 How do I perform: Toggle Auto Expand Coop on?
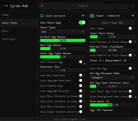(82, 86)
